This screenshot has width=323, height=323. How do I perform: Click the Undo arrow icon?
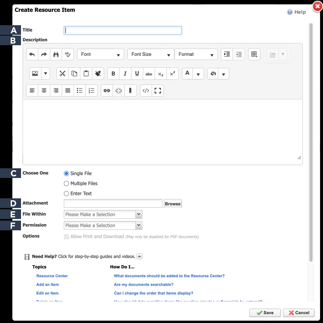click(32, 54)
